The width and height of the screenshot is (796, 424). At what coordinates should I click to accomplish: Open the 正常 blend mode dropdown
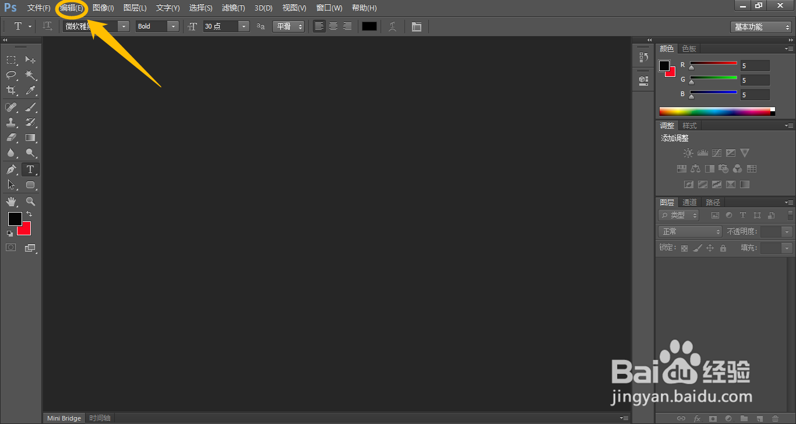pos(689,231)
